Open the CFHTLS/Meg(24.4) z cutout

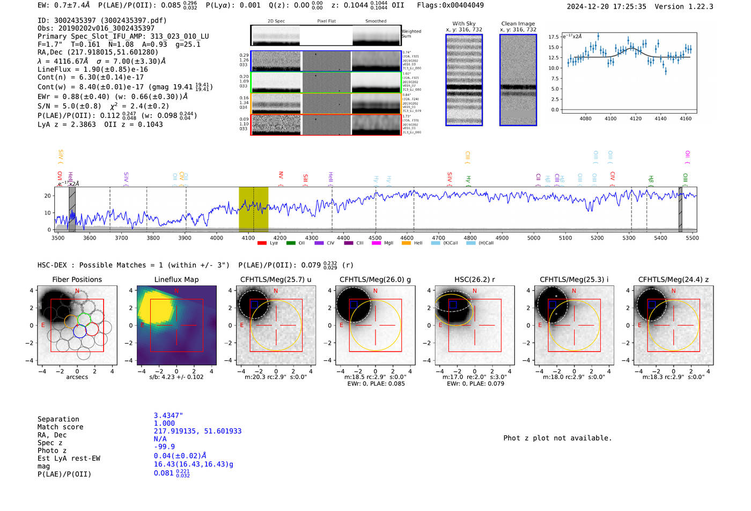(x=674, y=325)
